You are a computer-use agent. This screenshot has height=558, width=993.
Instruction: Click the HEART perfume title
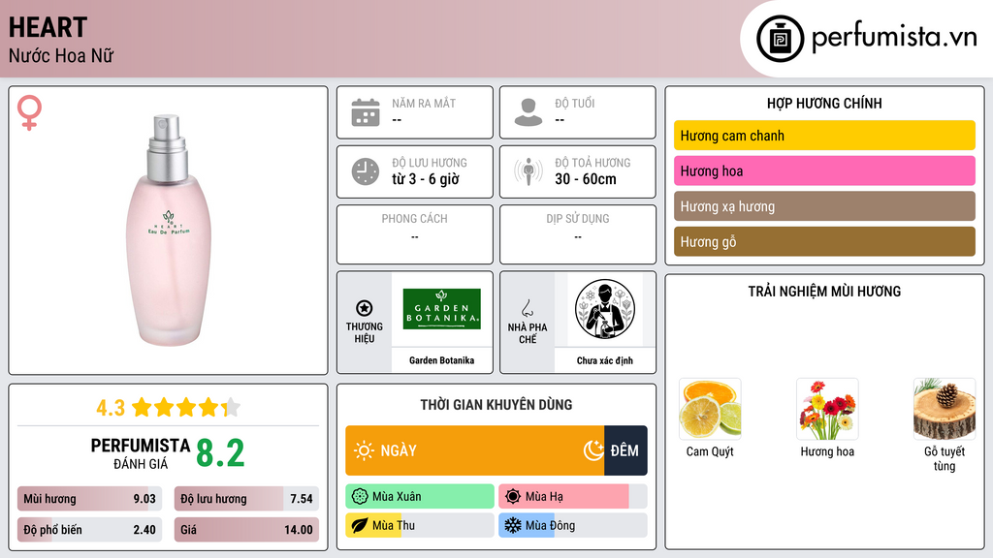[48, 27]
